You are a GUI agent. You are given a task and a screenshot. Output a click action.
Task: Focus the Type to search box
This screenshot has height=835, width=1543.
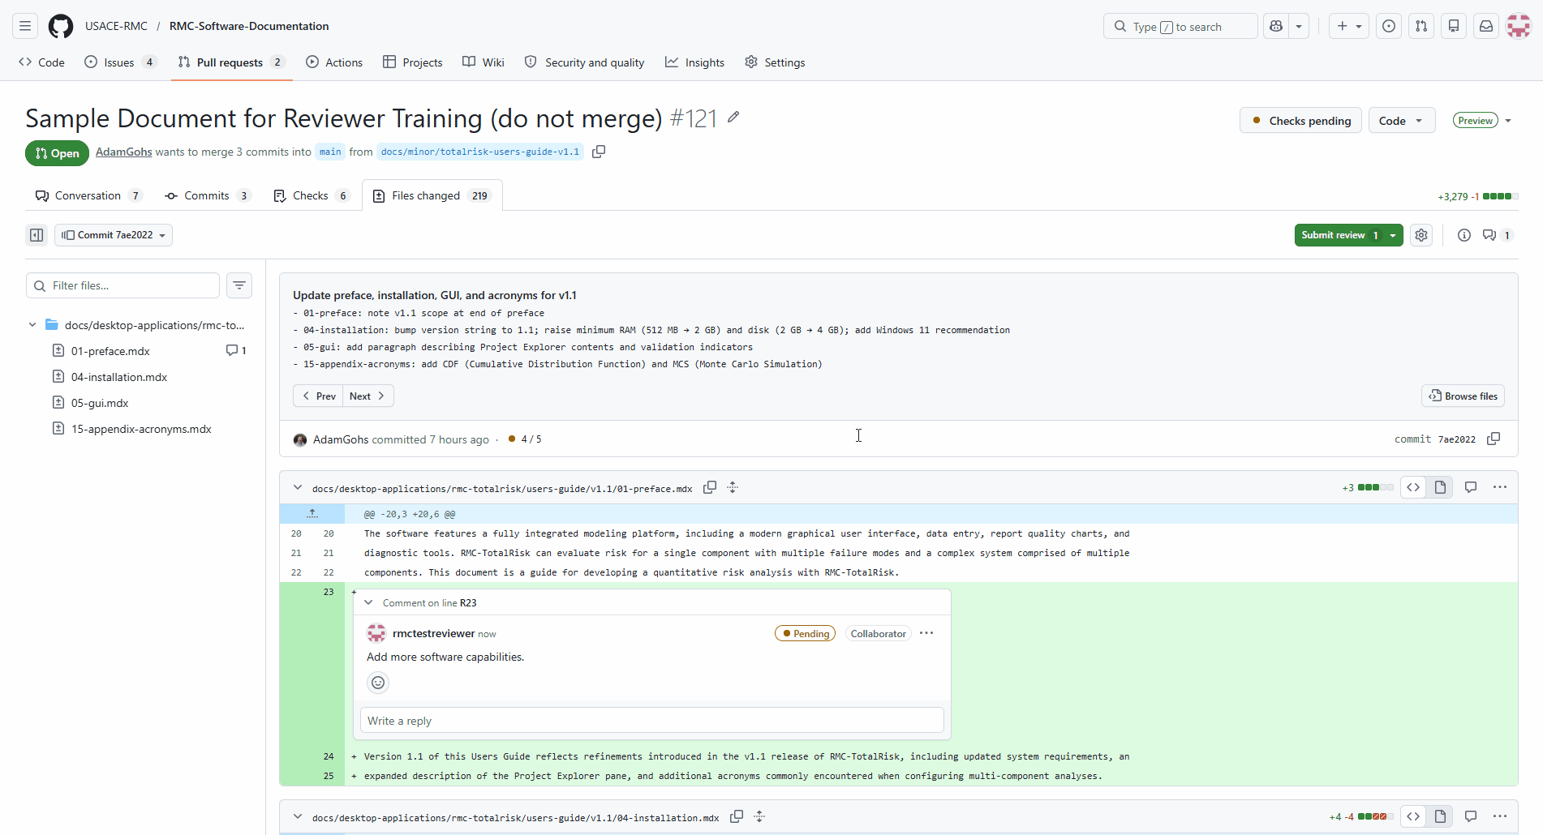point(1180,26)
